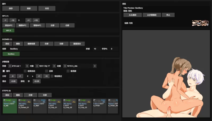Viewport: 212px width, 121px height.
Task: Add a scene with 添加 in SCENES
Action: click(7, 44)
